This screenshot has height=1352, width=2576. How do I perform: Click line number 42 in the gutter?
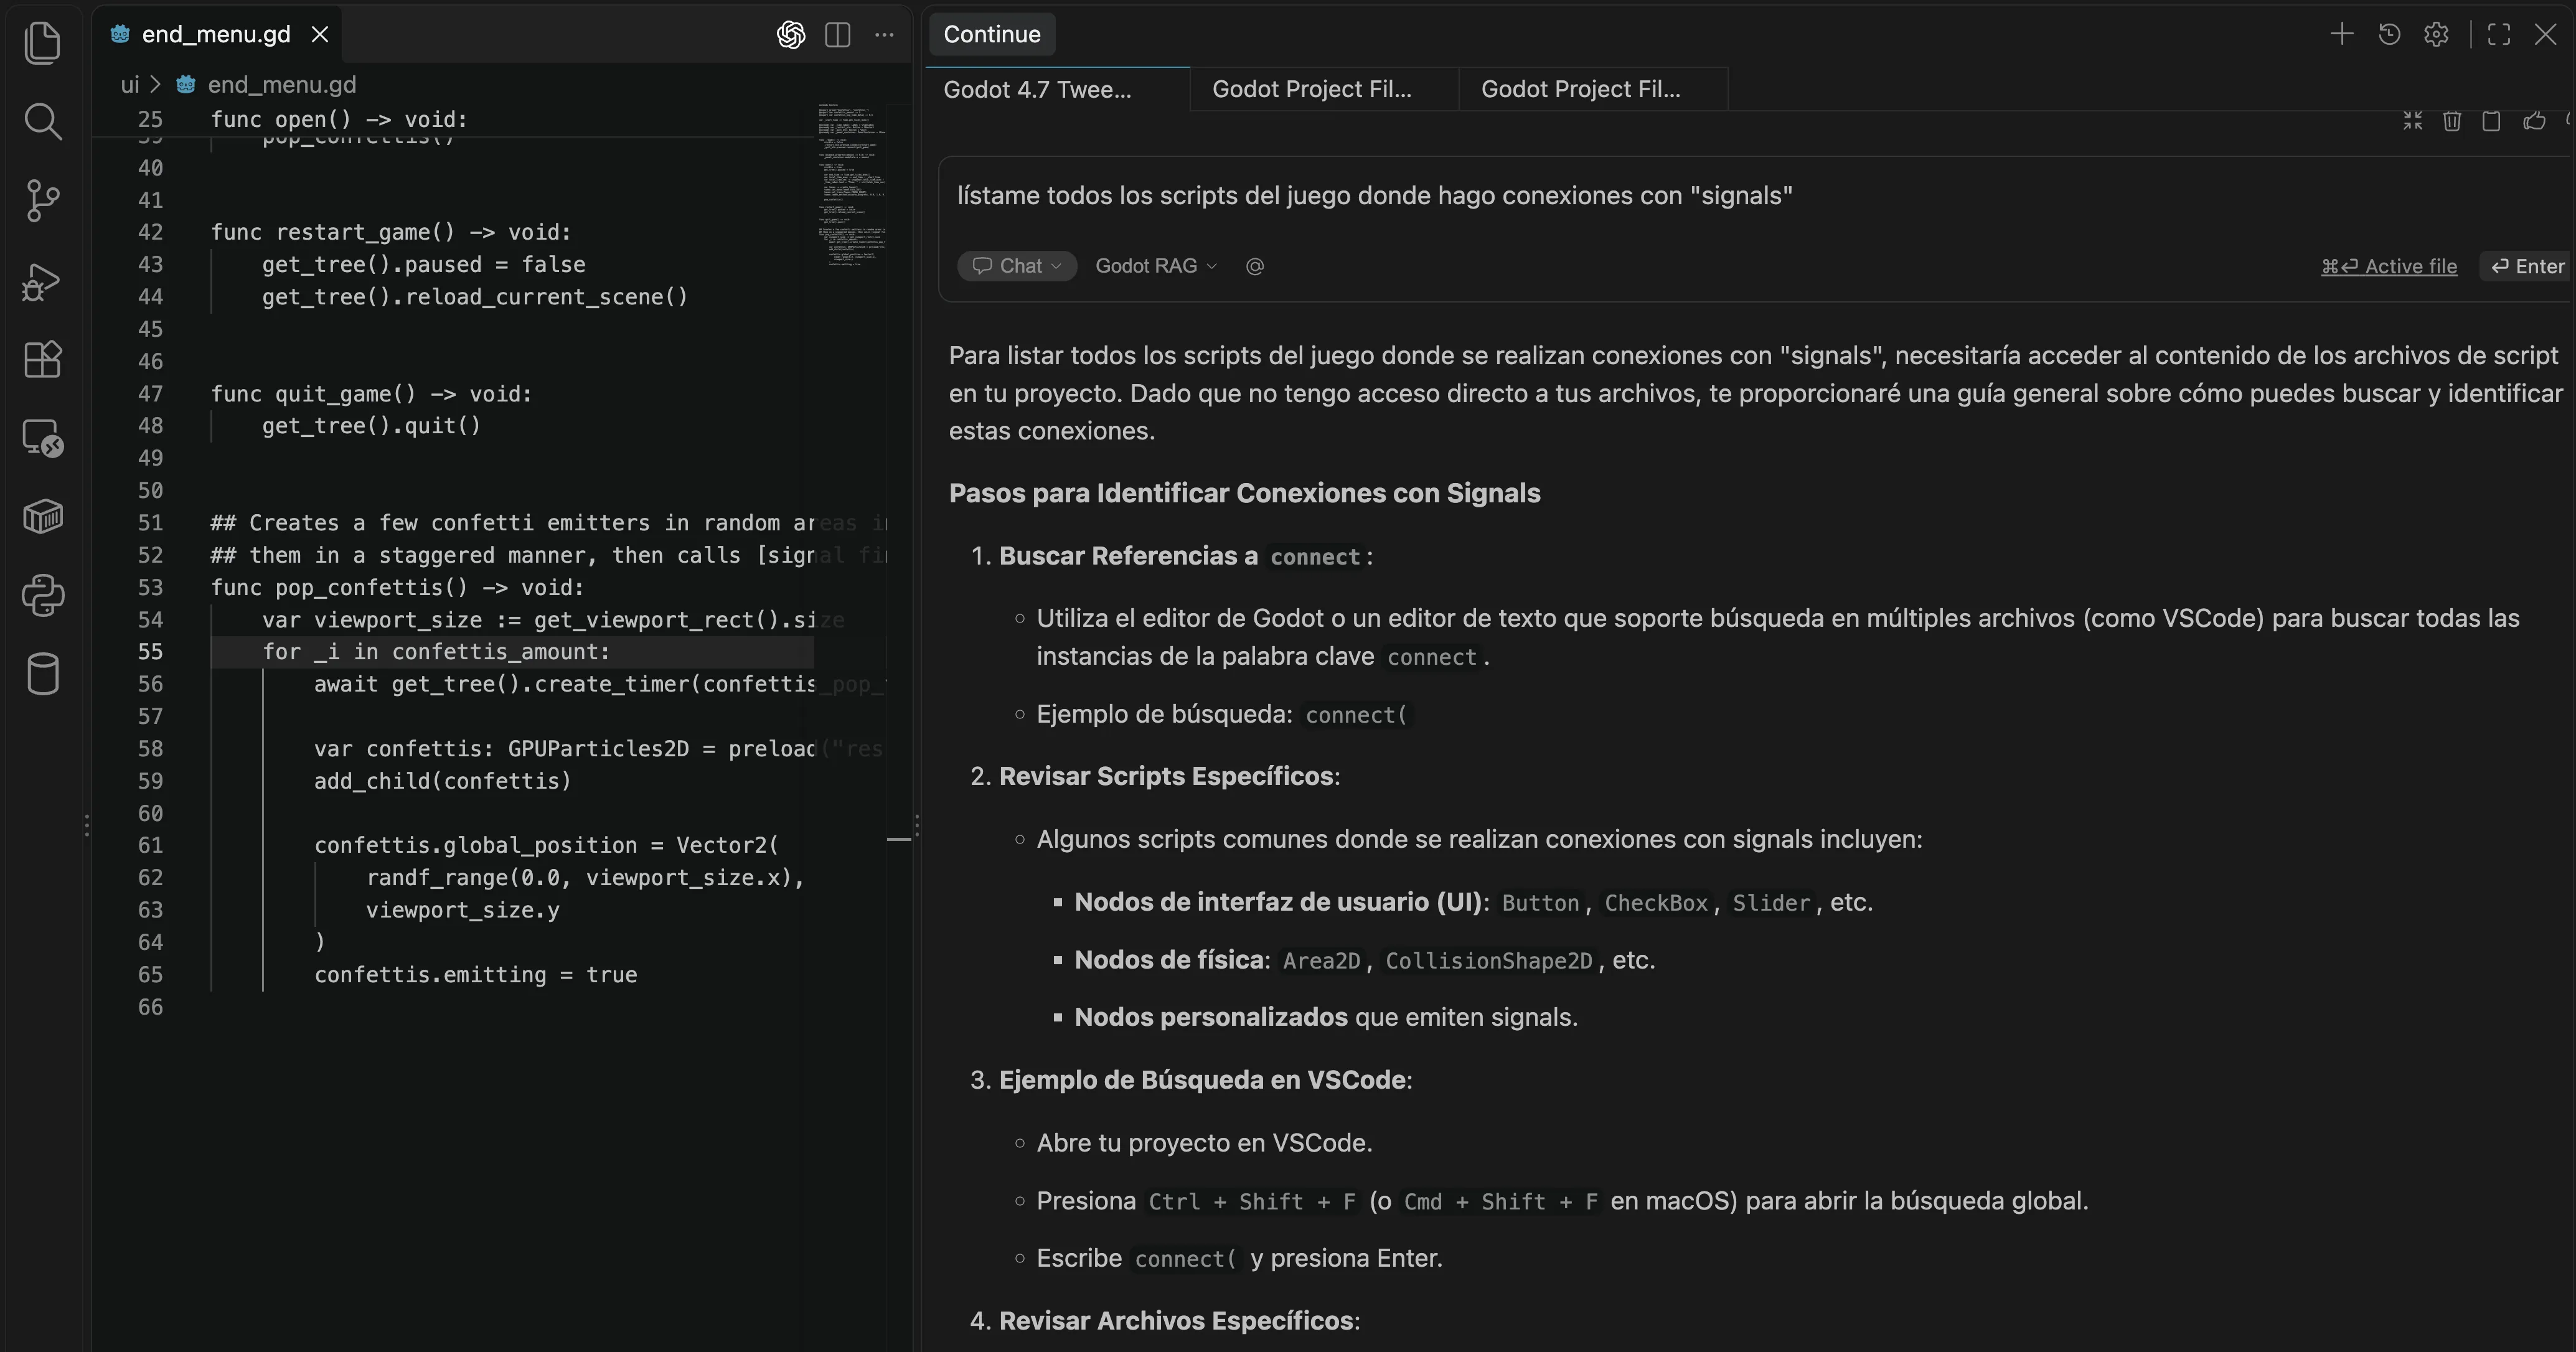tap(150, 233)
